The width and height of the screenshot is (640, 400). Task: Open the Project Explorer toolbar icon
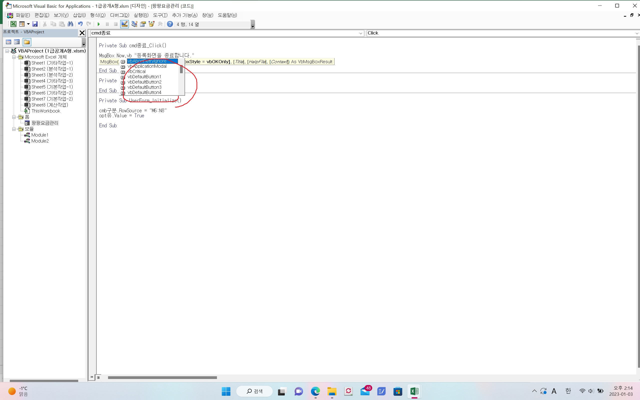pos(134,24)
